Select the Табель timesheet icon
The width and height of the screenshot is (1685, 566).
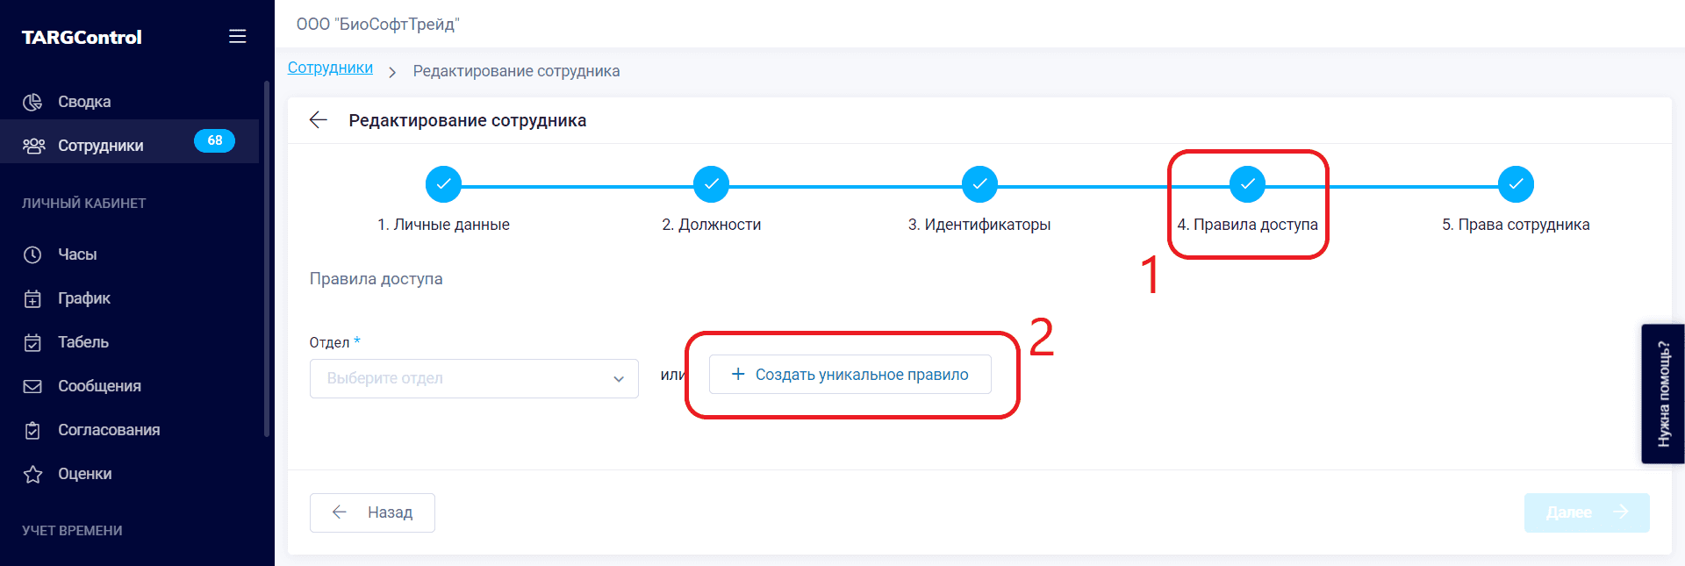[32, 342]
